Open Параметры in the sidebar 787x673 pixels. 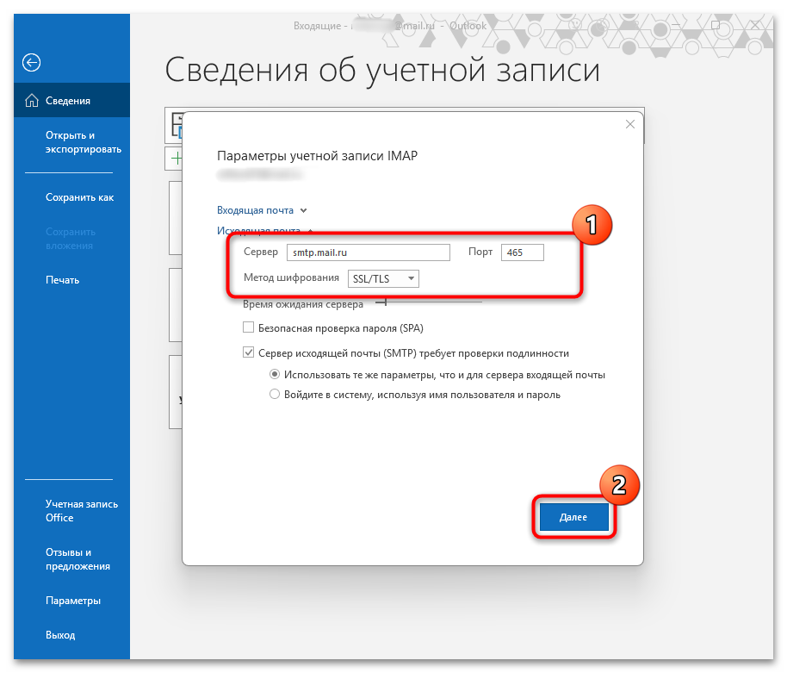tap(73, 601)
